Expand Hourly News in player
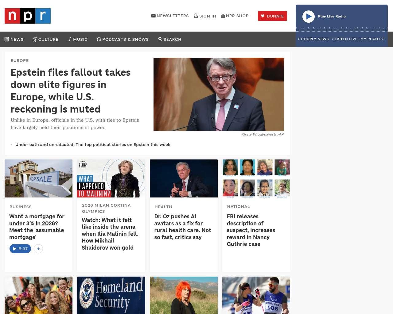 [313, 39]
